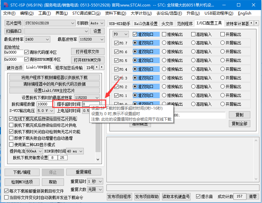This screenshot has width=262, height=203.
Task: Click 握手超时时间 input field
Action: click(91, 104)
